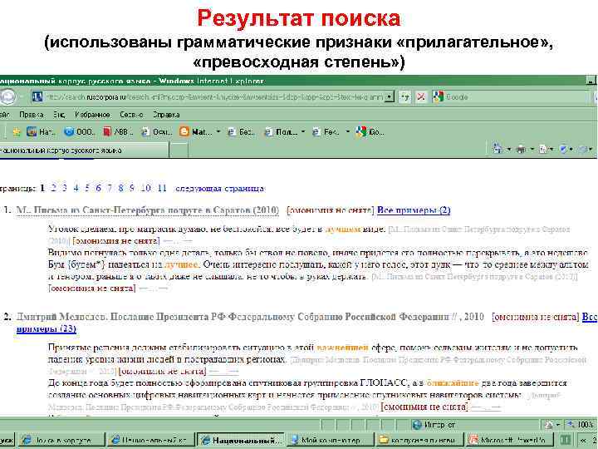Click active 'Национальный...' taskbar button
598x449 pixels.
tap(240, 441)
